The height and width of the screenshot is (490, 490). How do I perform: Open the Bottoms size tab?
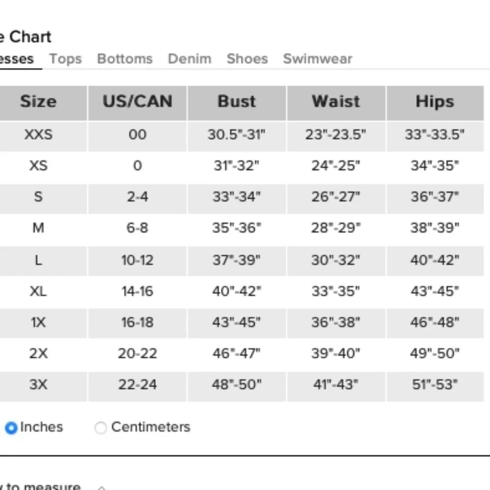click(x=125, y=59)
